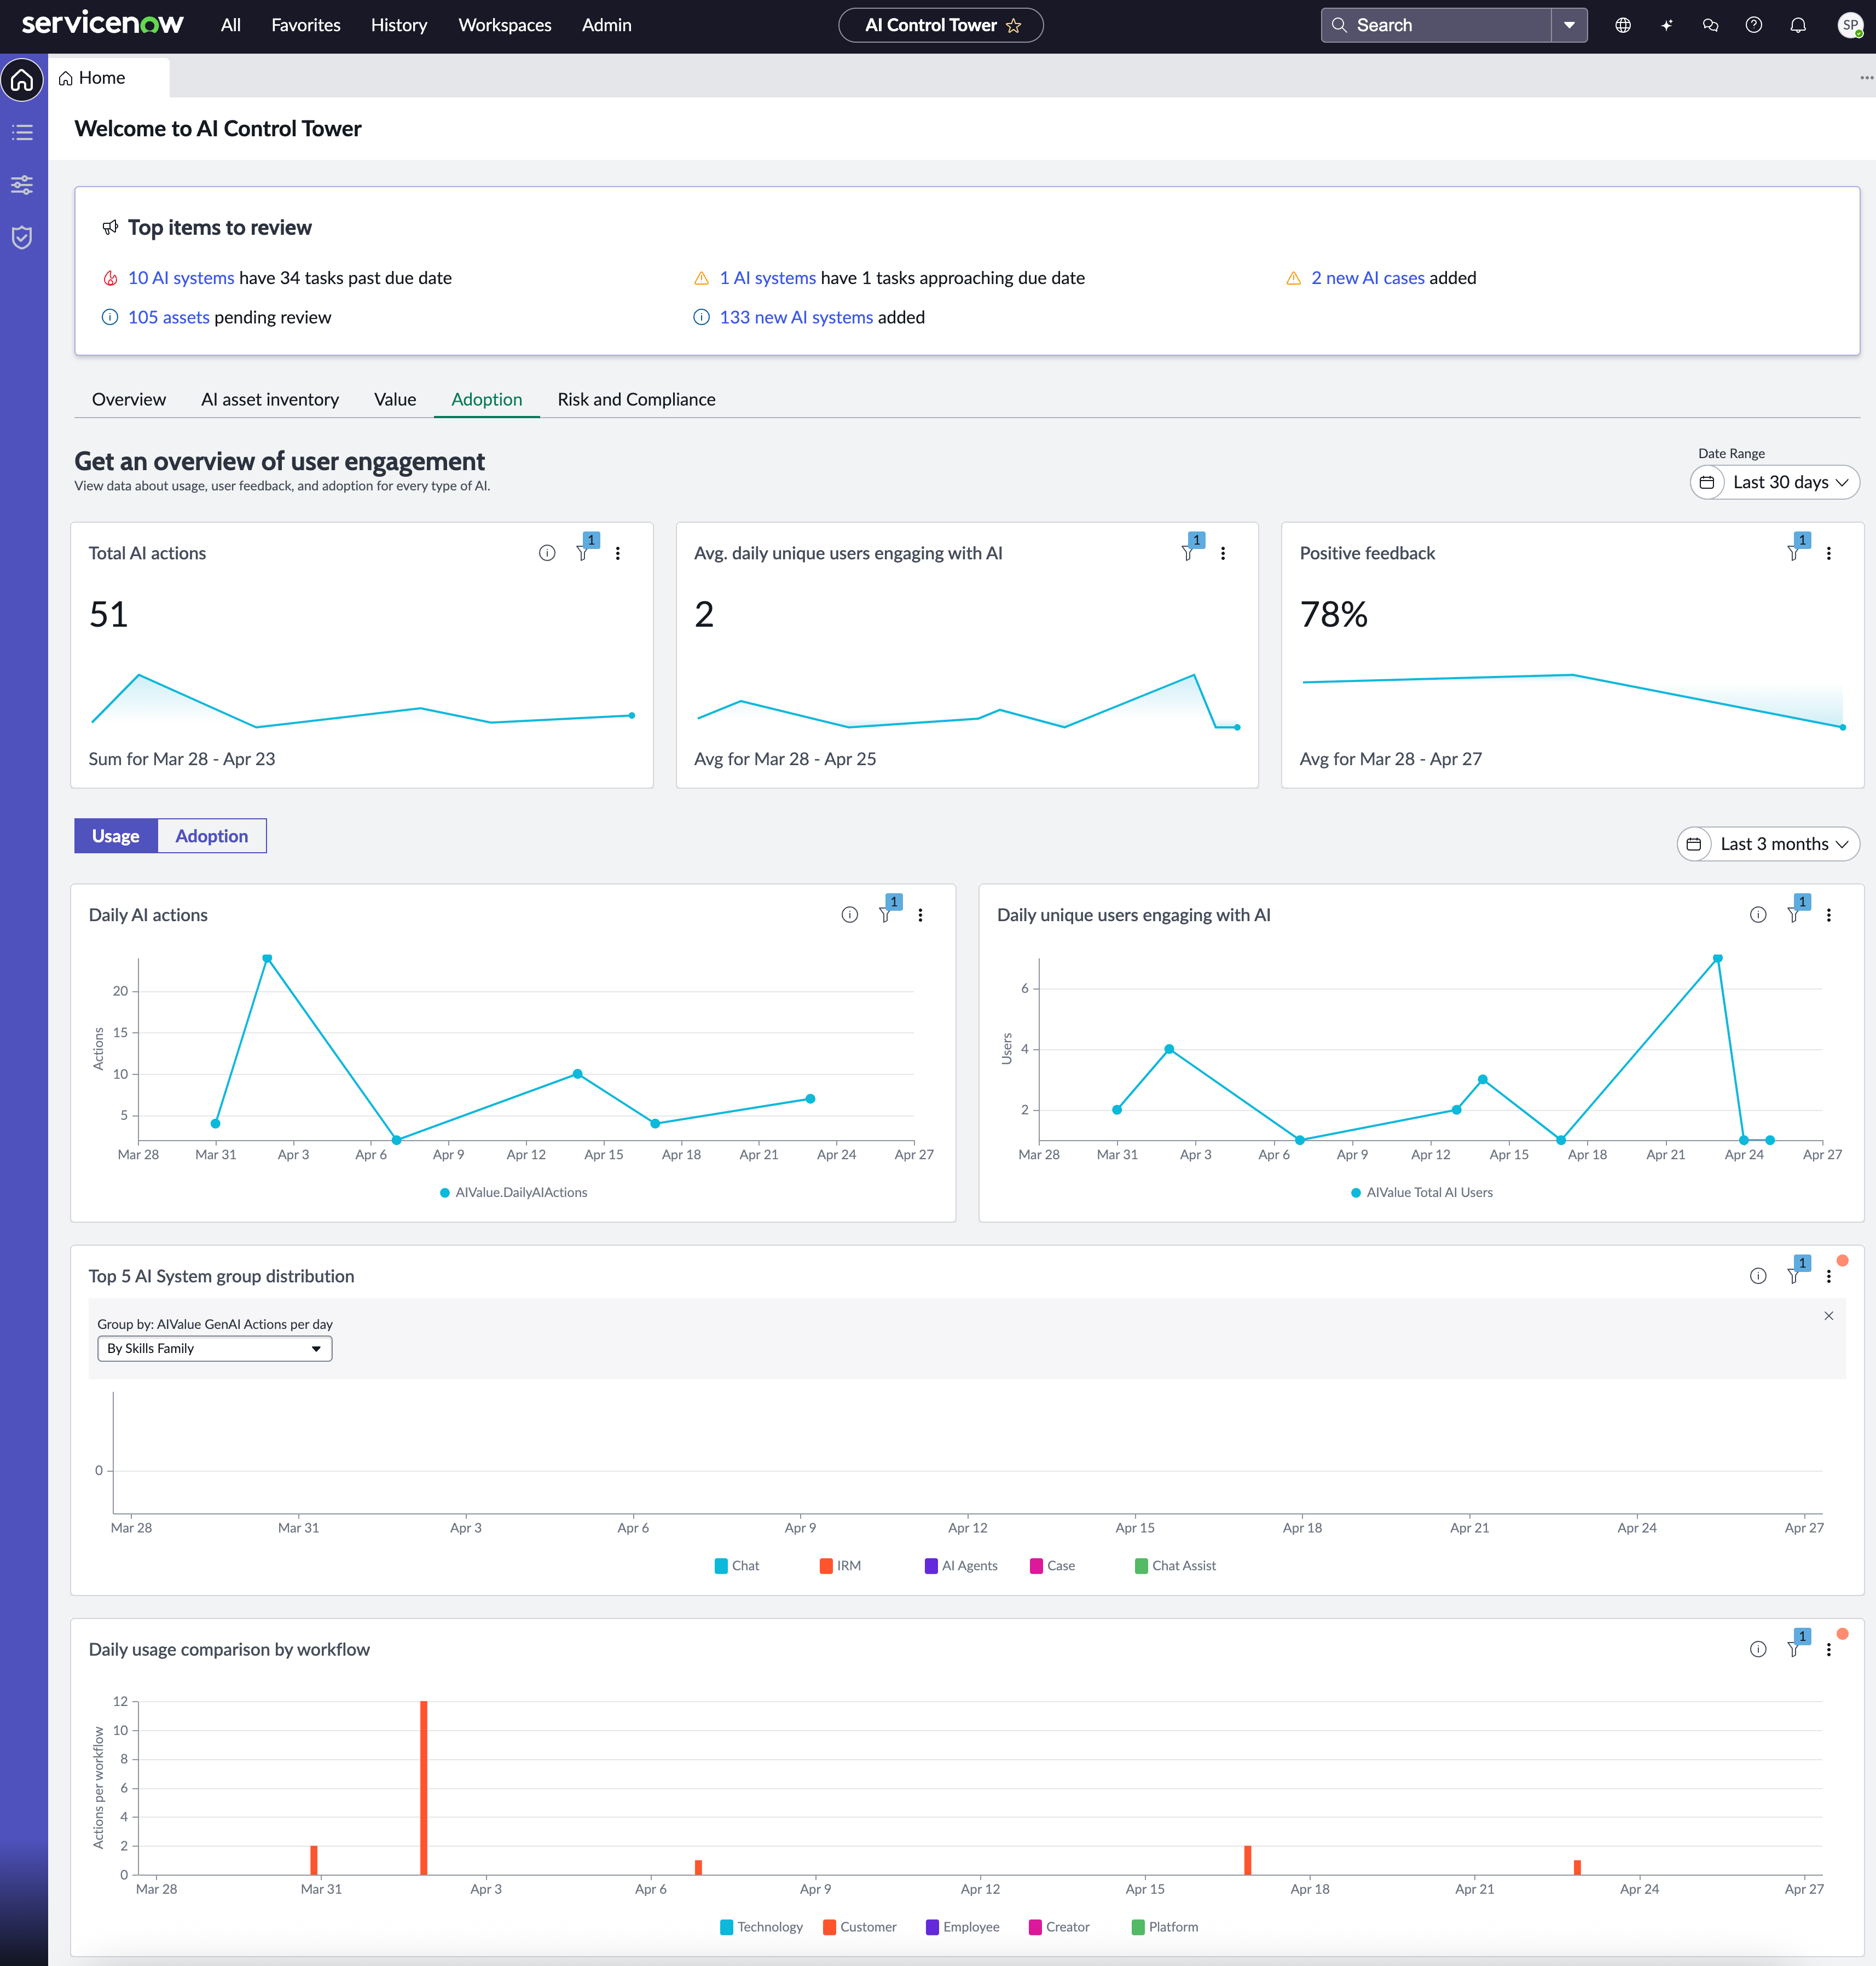Toggle the Case legend series
The height and width of the screenshot is (1966, 1876).
pos(1052,1566)
